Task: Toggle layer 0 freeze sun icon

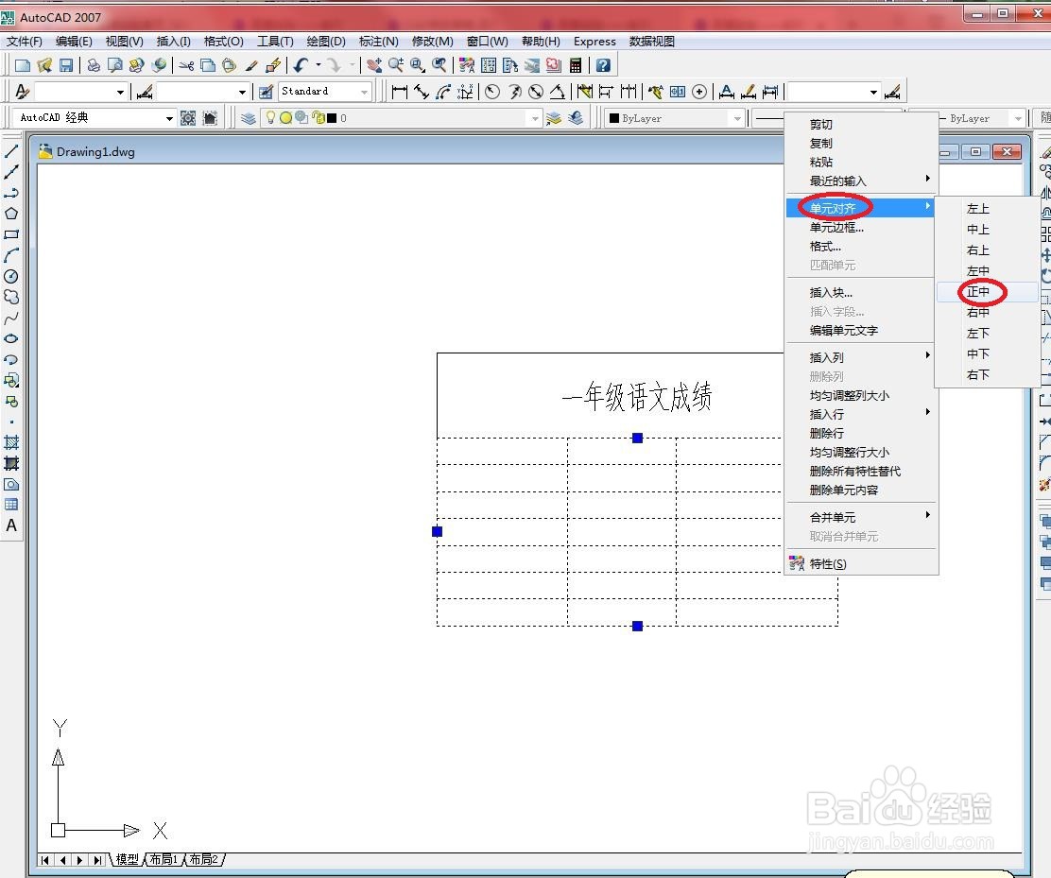Action: [285, 118]
